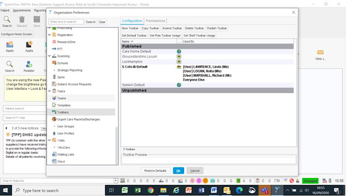Click the Urgent Care Reports/Discharges icon
346x196 pixels.
click(x=54, y=119)
